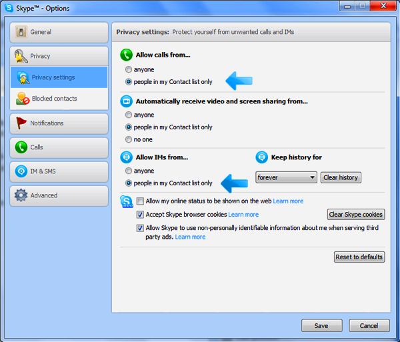Image resolution: width=400 pixels, height=342 pixels.
Task: Open Learn more link for browser cookies
Action: pos(243,215)
